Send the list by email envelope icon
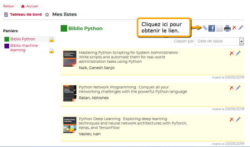Image resolution: width=250 pixels, height=147 pixels. pos(219,29)
